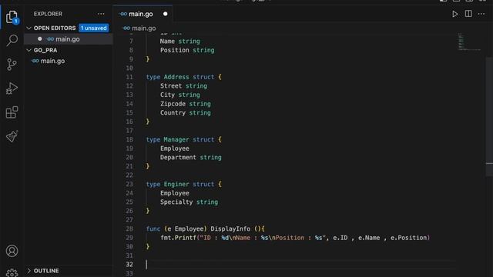493x277 pixels.
Task: Click Go icon in breadcrumb
Action: 126,28
